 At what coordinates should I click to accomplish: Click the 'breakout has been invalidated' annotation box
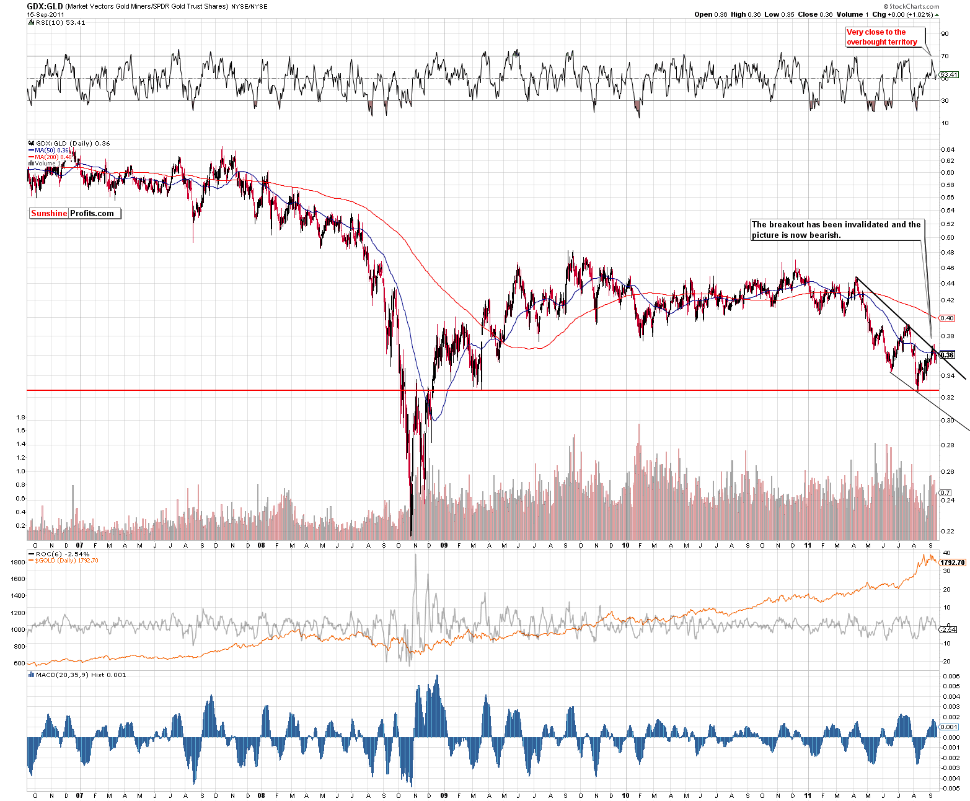pyautogui.click(x=836, y=230)
